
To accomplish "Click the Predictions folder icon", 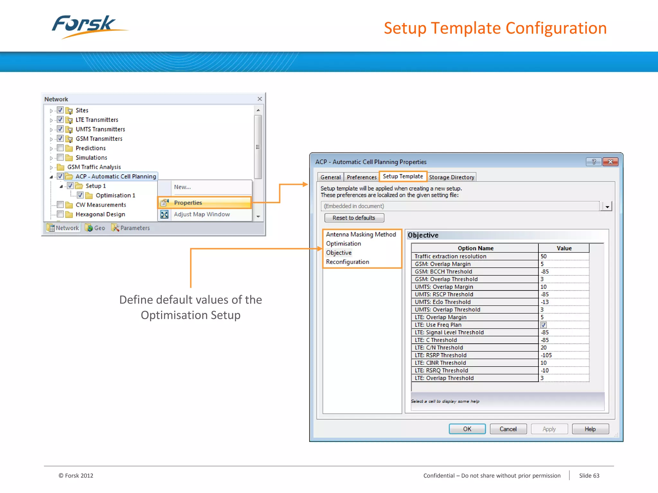I will (69, 148).
